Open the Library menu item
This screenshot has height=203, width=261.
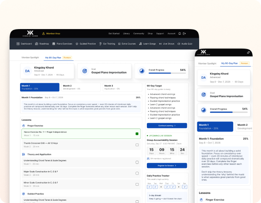(126, 34)
